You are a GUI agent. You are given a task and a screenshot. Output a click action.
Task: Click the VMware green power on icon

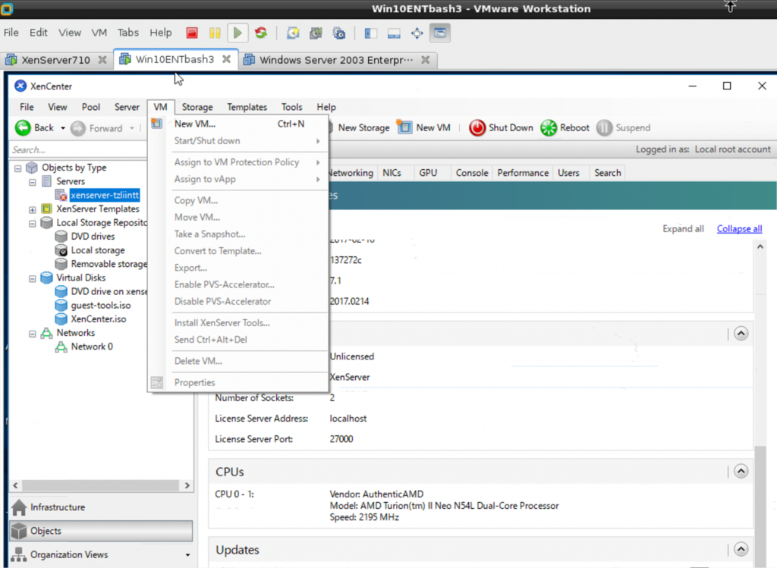click(238, 33)
